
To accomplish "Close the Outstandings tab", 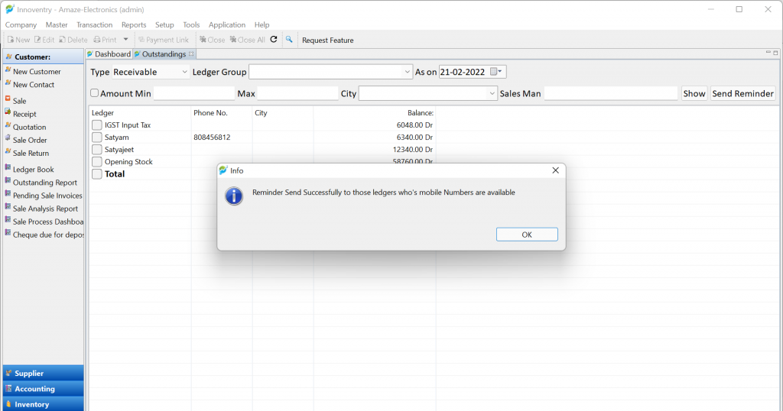I will (191, 54).
